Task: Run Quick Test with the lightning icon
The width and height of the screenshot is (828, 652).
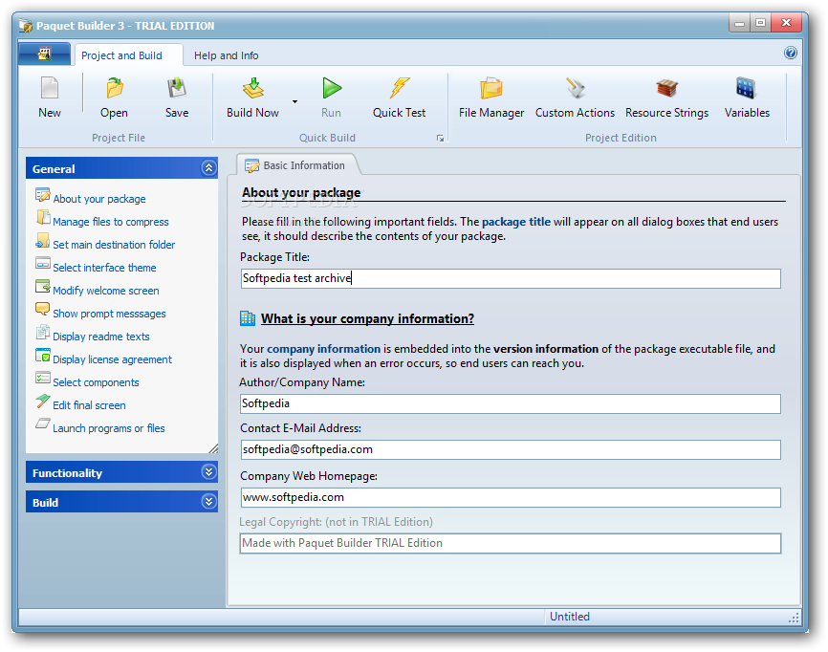Action: click(x=400, y=88)
